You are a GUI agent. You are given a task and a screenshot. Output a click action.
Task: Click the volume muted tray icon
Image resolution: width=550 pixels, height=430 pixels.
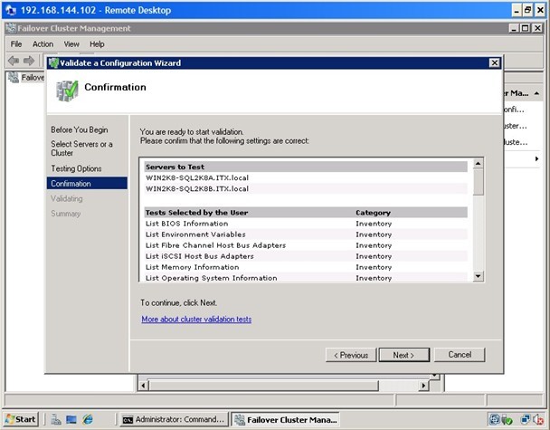coord(538,419)
